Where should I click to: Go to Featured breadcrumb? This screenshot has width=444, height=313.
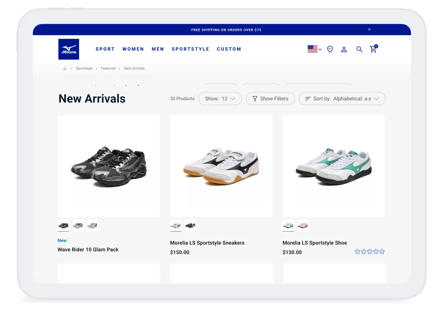(x=108, y=69)
